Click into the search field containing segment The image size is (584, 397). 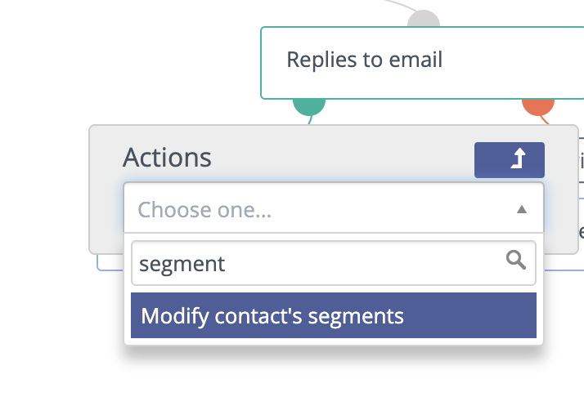coord(334,263)
